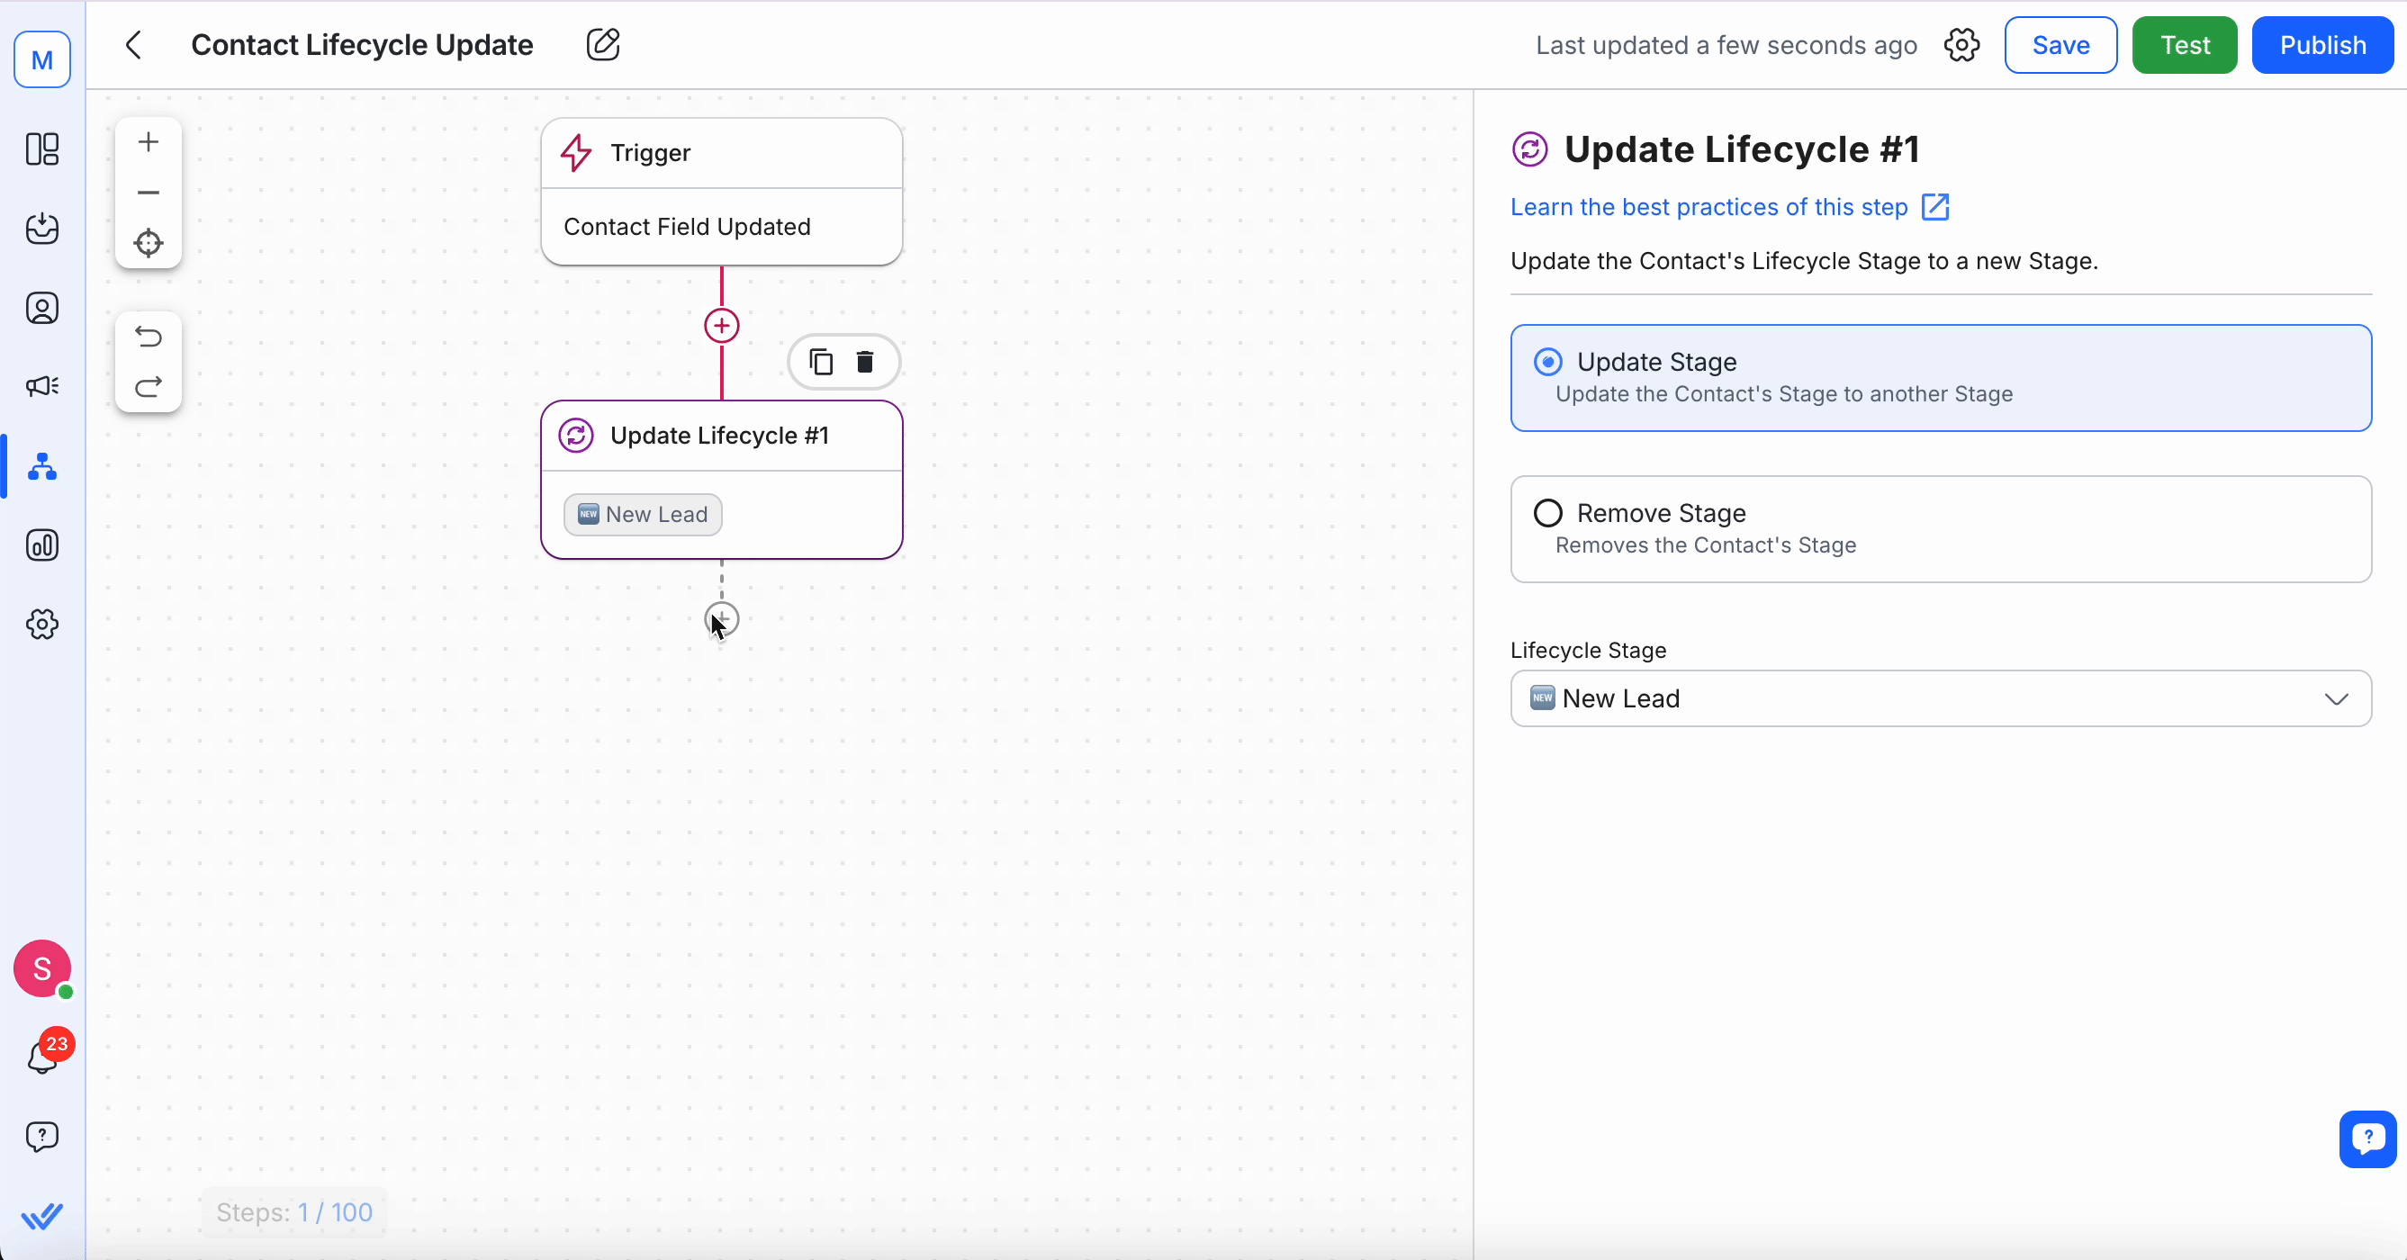Open the Lifecycle Stage dropdown
Viewport: 2407px width, 1260px height.
click(1940, 698)
